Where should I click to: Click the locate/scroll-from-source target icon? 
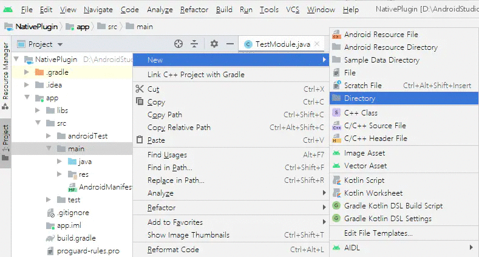[x=178, y=44]
